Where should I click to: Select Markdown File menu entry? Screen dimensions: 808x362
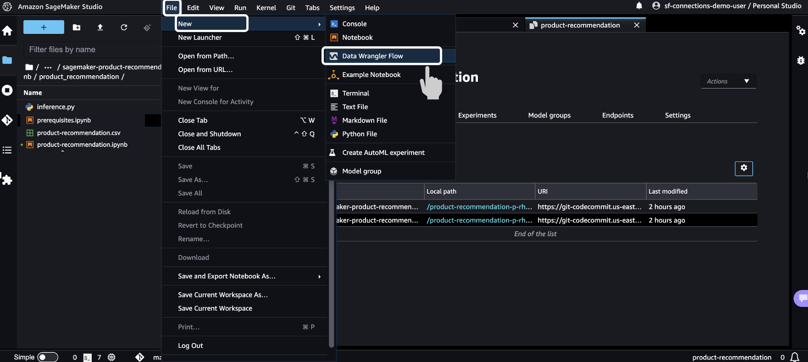(x=390, y=120)
